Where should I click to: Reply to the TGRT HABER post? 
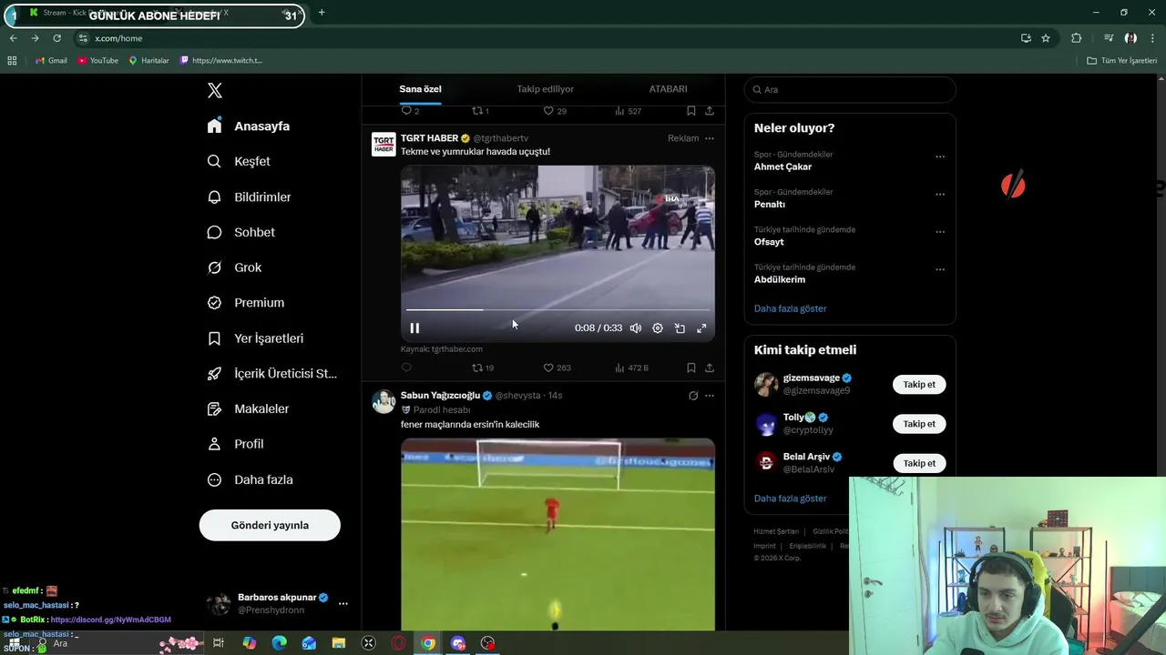(406, 368)
